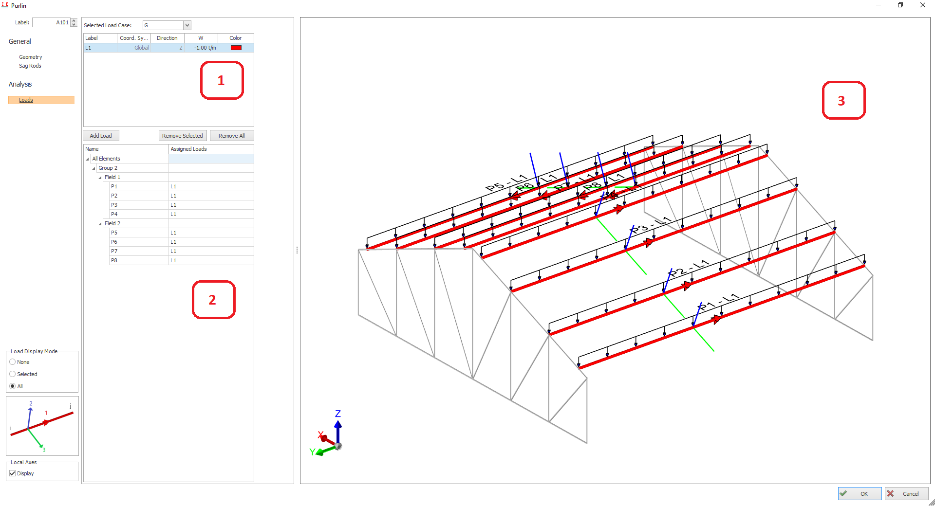Collapse the Field 2 tree node
This screenshot has width=935, height=506.
(100, 224)
